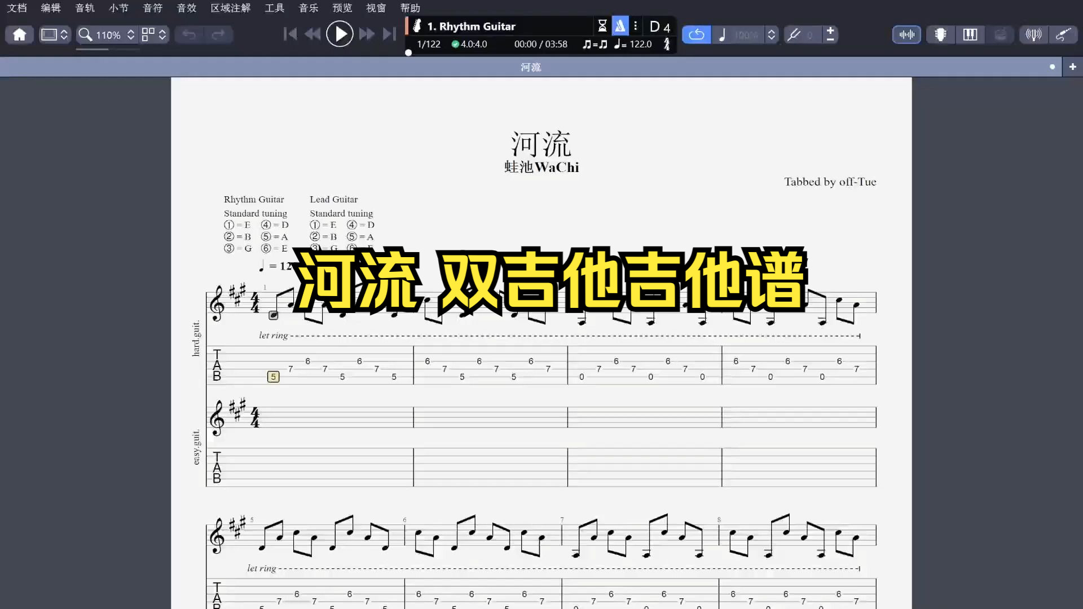Open the 音轨 menu
This screenshot has width=1083, height=609.
point(85,8)
